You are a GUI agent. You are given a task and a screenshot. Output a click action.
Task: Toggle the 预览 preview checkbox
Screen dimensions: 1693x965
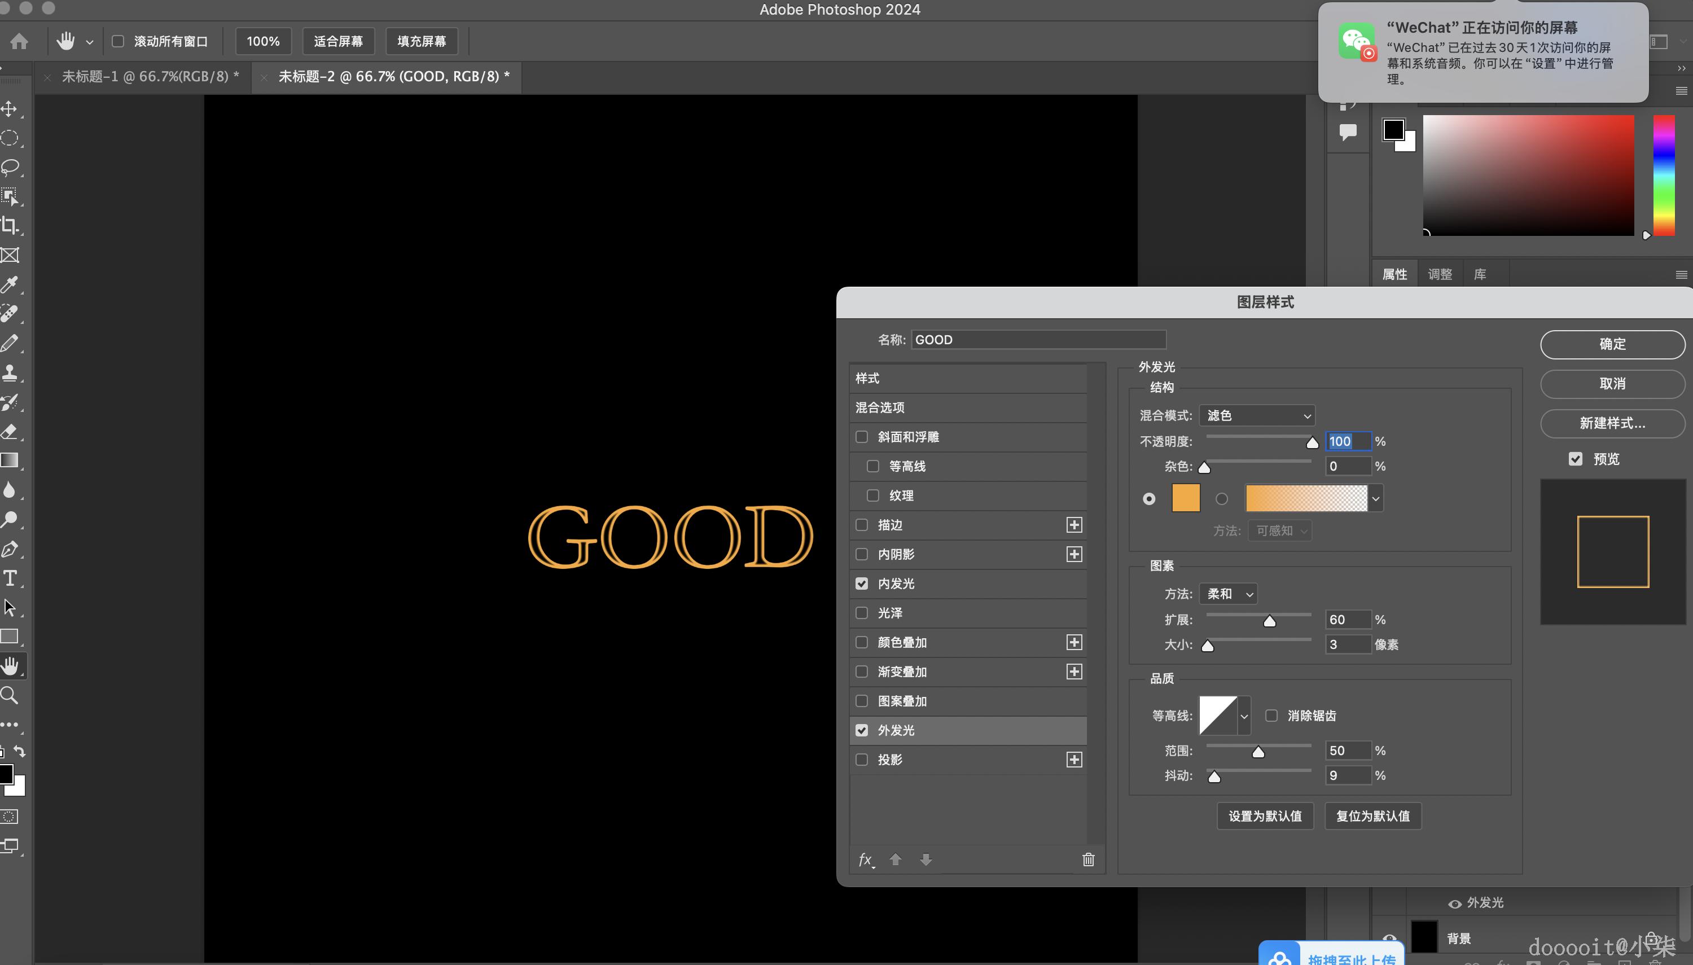point(1576,459)
